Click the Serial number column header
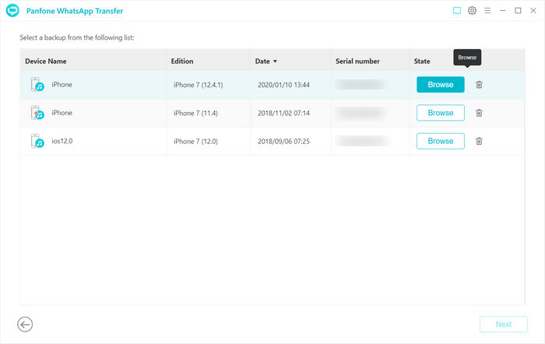Viewport: 545px width, 344px height. coord(357,61)
